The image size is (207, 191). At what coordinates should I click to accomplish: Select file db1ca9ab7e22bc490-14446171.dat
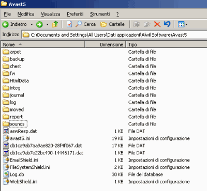pyautogui.click(x=47, y=153)
